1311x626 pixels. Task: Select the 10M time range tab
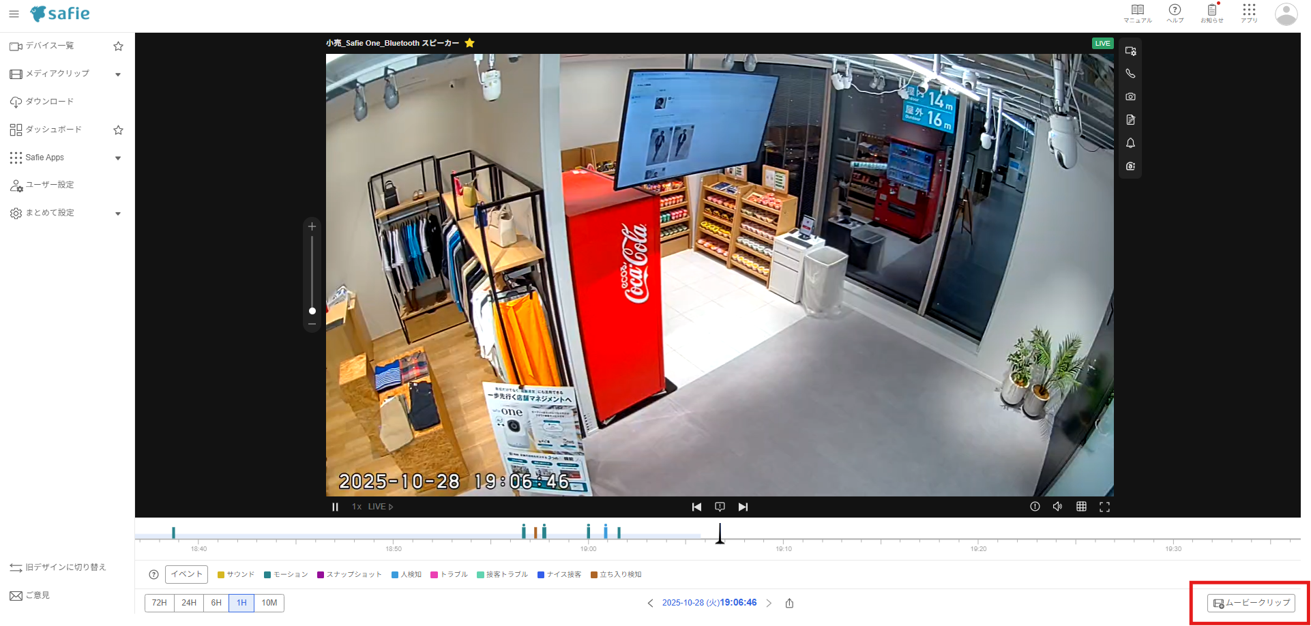[269, 603]
